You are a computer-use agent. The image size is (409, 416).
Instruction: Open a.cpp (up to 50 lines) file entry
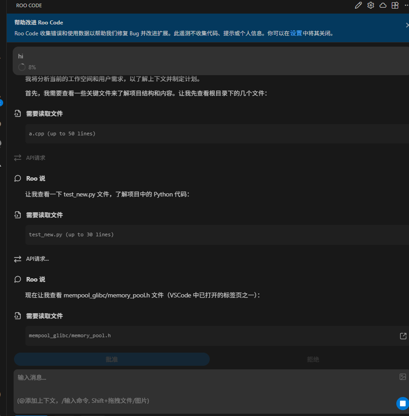coord(217,134)
